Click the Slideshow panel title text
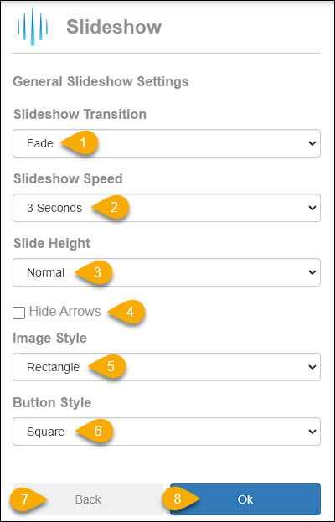 pos(114,27)
